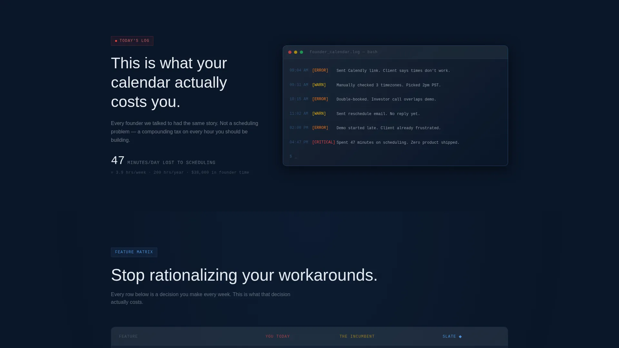The width and height of the screenshot is (619, 348).
Task: Click paragraph starting 'Every row below is a decision'
Action: (201, 298)
